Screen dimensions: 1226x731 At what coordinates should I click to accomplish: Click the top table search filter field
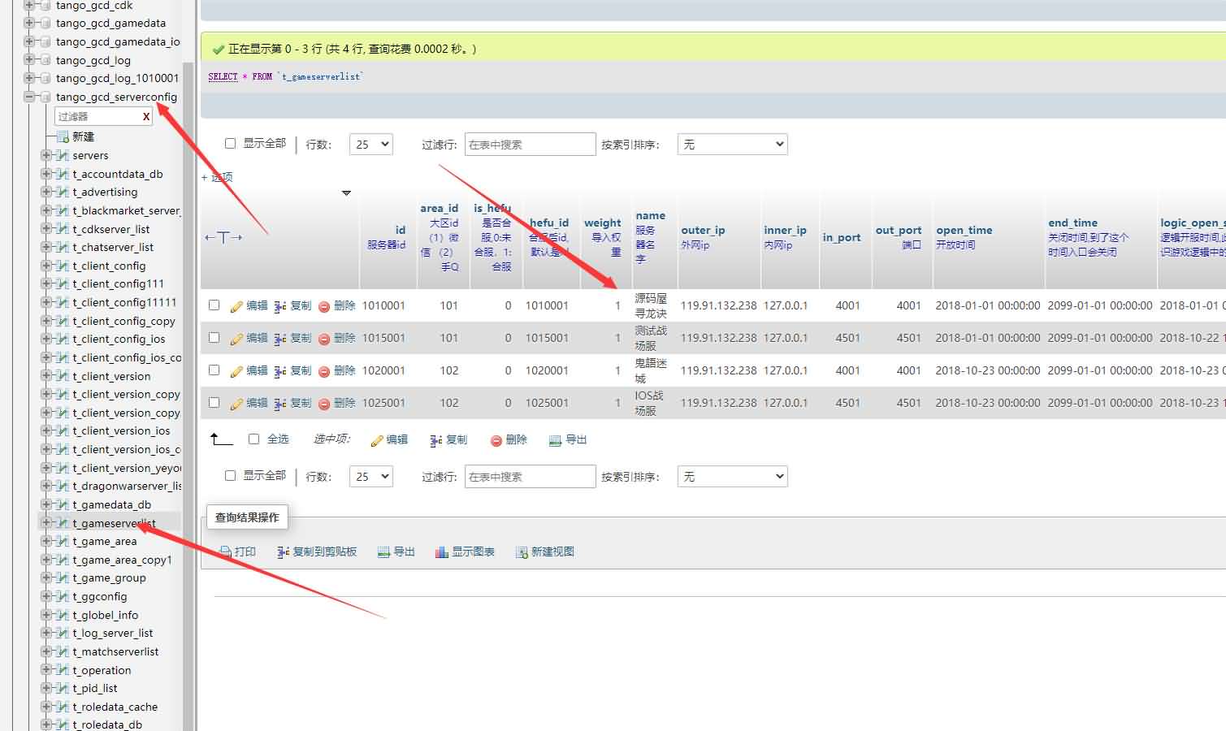point(530,145)
